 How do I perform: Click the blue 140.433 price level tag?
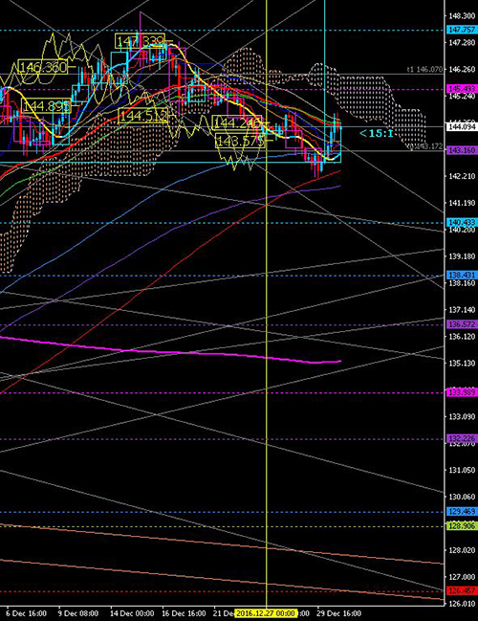point(462,223)
